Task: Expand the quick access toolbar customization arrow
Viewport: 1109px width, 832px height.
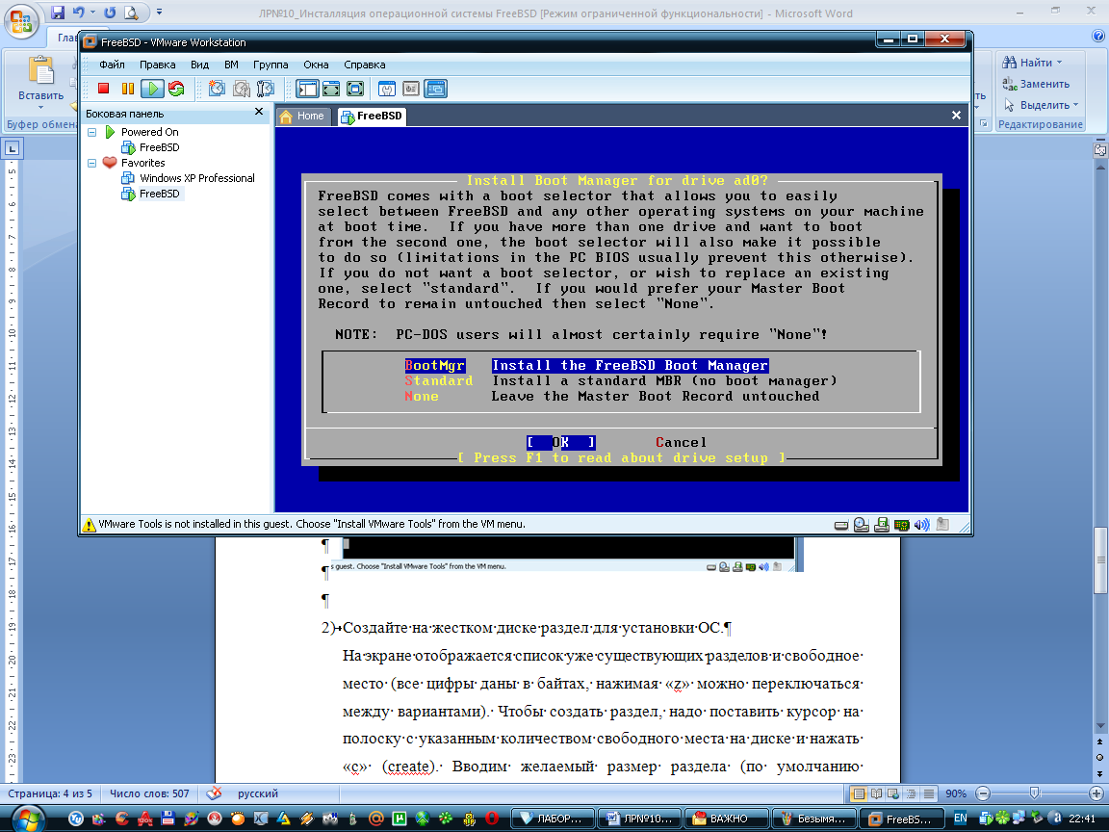Action: [159, 12]
